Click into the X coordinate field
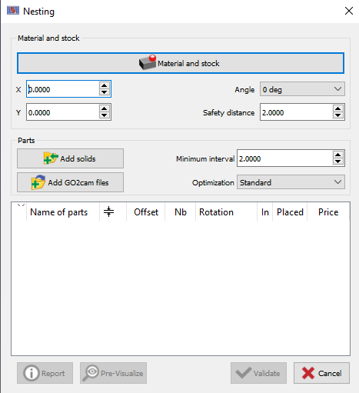The width and height of the screenshot is (359, 393). (63, 89)
